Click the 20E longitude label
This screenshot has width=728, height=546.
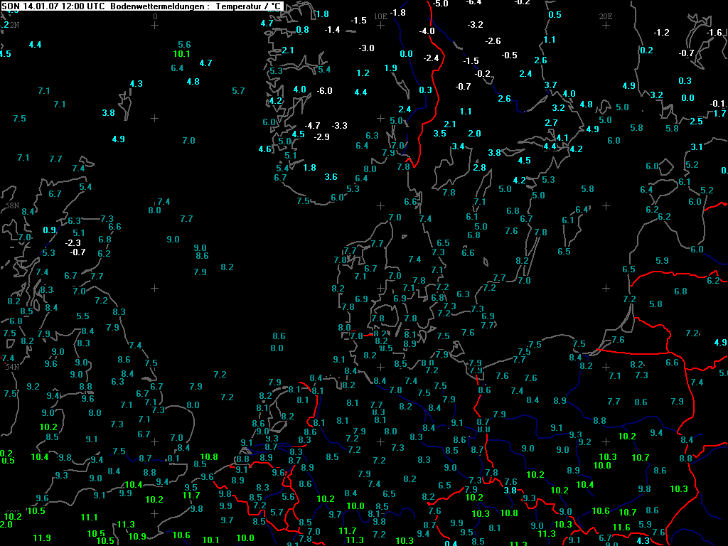(x=606, y=16)
